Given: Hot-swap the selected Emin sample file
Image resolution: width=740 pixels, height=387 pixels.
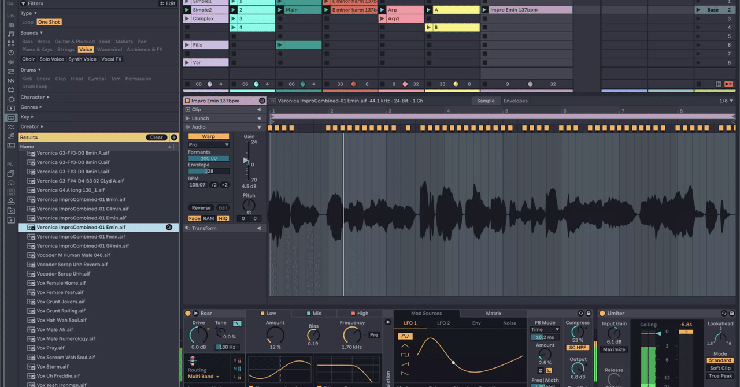Looking at the screenshot, I should [169, 227].
